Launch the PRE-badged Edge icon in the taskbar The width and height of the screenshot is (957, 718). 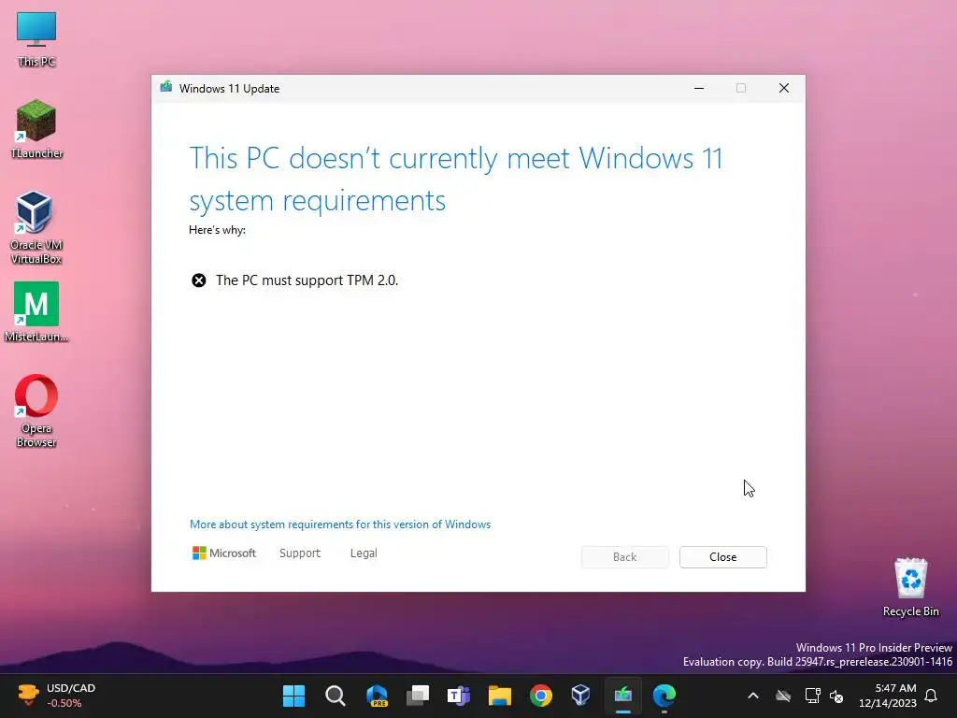[x=377, y=696]
